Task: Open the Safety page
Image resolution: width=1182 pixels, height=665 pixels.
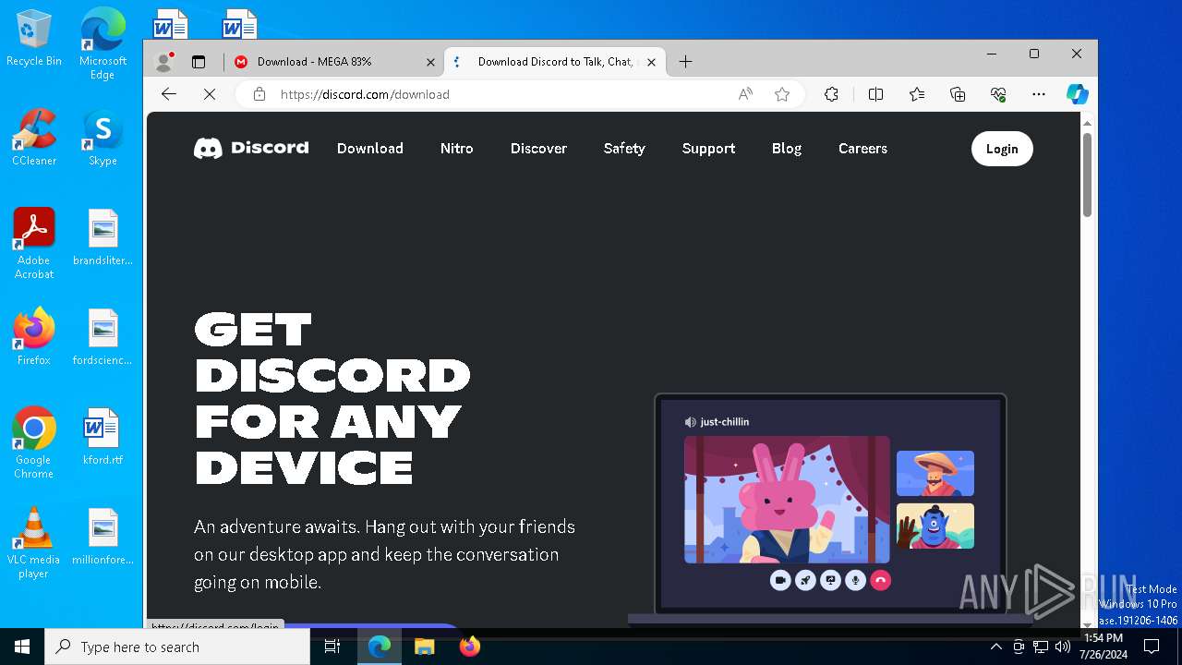Action: tap(624, 148)
